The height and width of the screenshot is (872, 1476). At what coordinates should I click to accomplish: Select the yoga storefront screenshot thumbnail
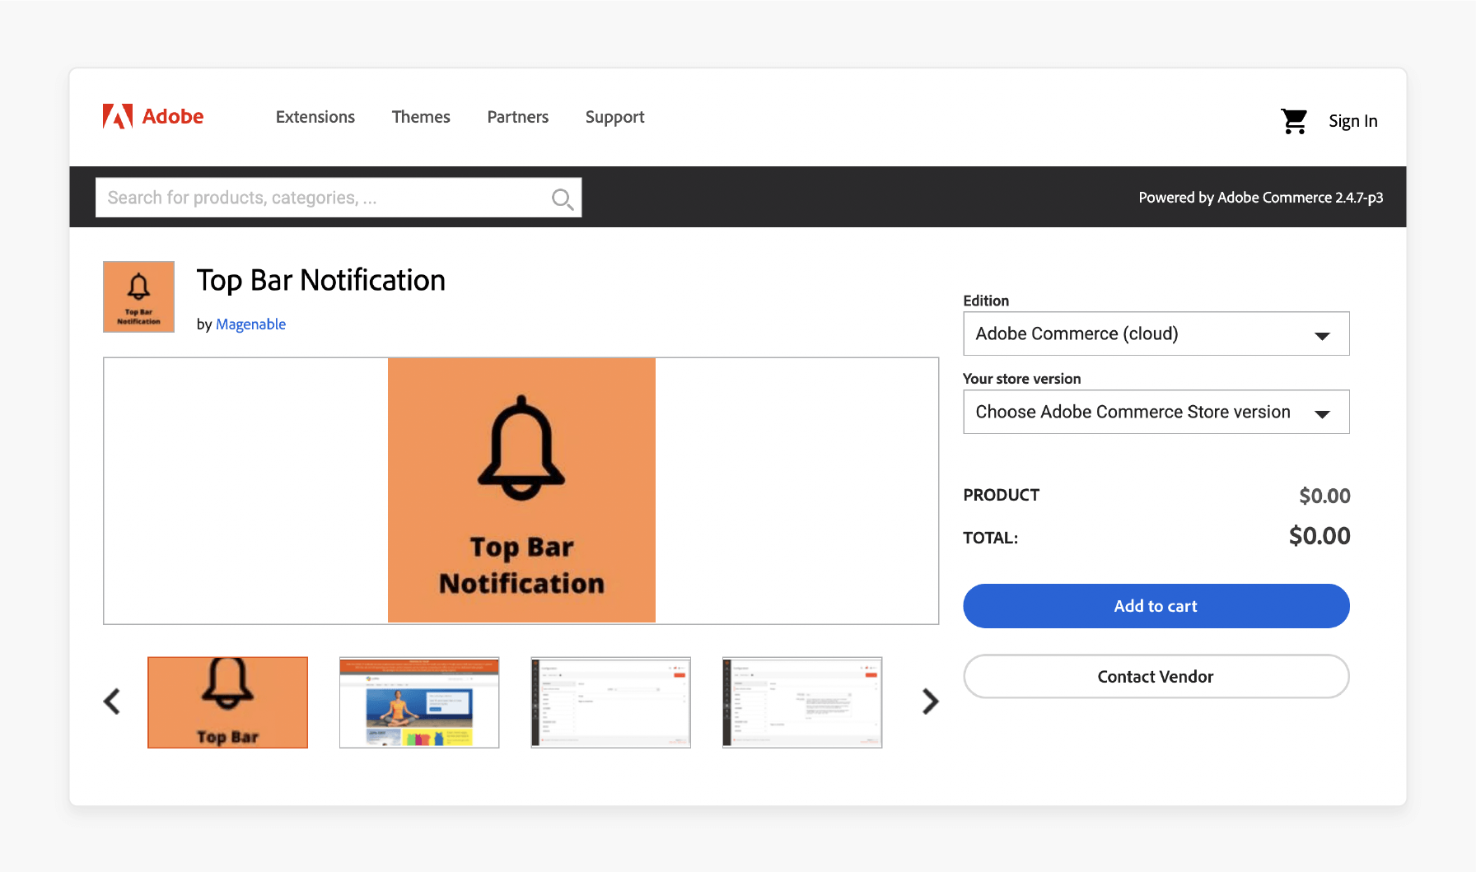click(x=419, y=702)
